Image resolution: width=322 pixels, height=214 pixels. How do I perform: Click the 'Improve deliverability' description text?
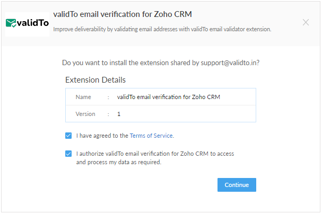pos(162,29)
